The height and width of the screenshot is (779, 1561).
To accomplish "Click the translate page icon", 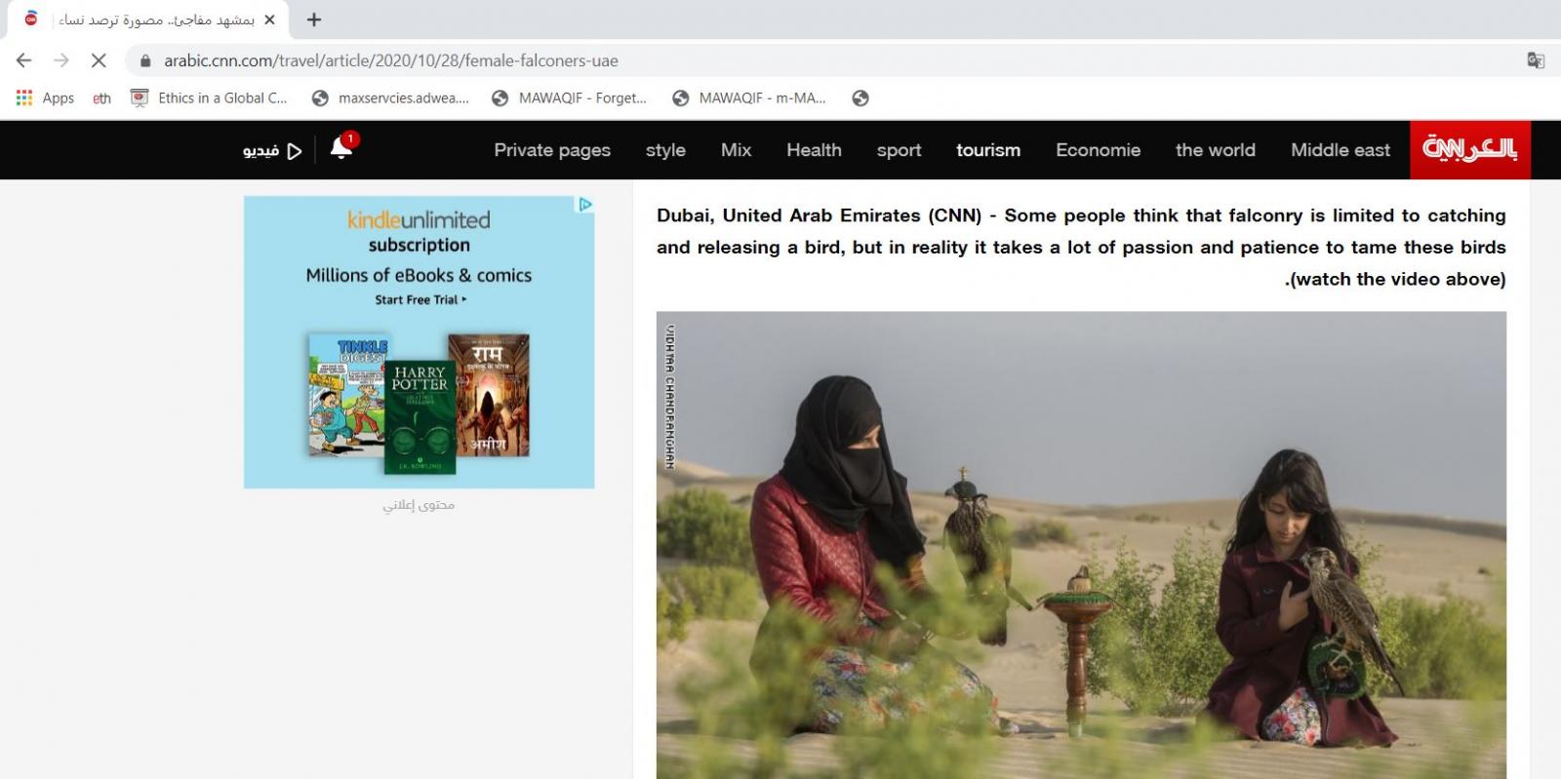I will pyautogui.click(x=1536, y=60).
